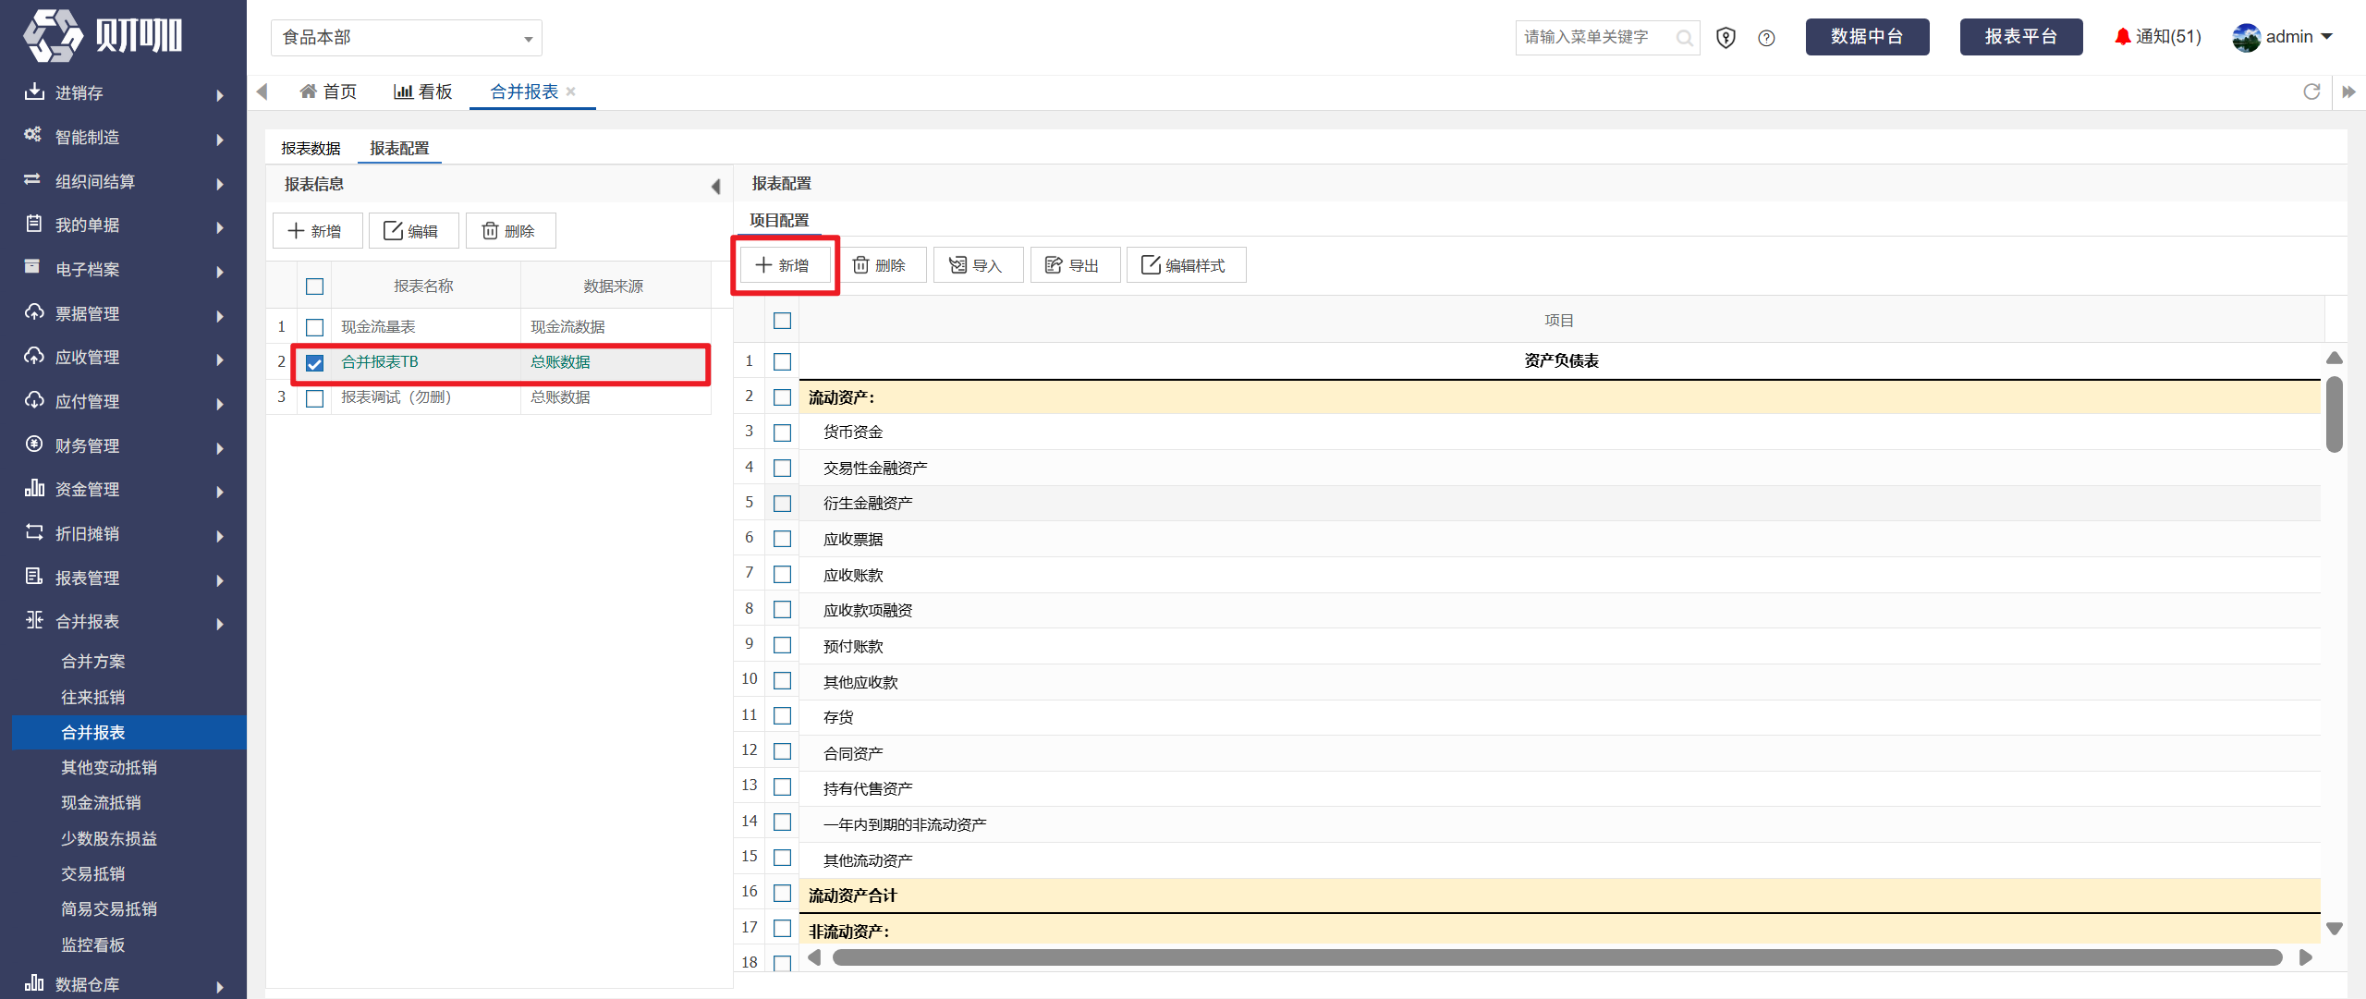Click the notification bell icon

[2122, 37]
